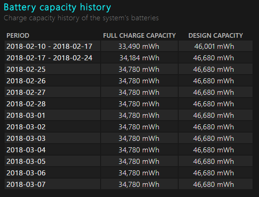The image size is (259, 197).
Task: Select the 34,184 mWh full charge value
Action: (139, 58)
